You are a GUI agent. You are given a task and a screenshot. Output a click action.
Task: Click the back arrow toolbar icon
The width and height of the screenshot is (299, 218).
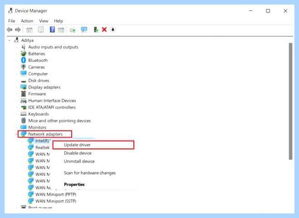coord(9,29)
